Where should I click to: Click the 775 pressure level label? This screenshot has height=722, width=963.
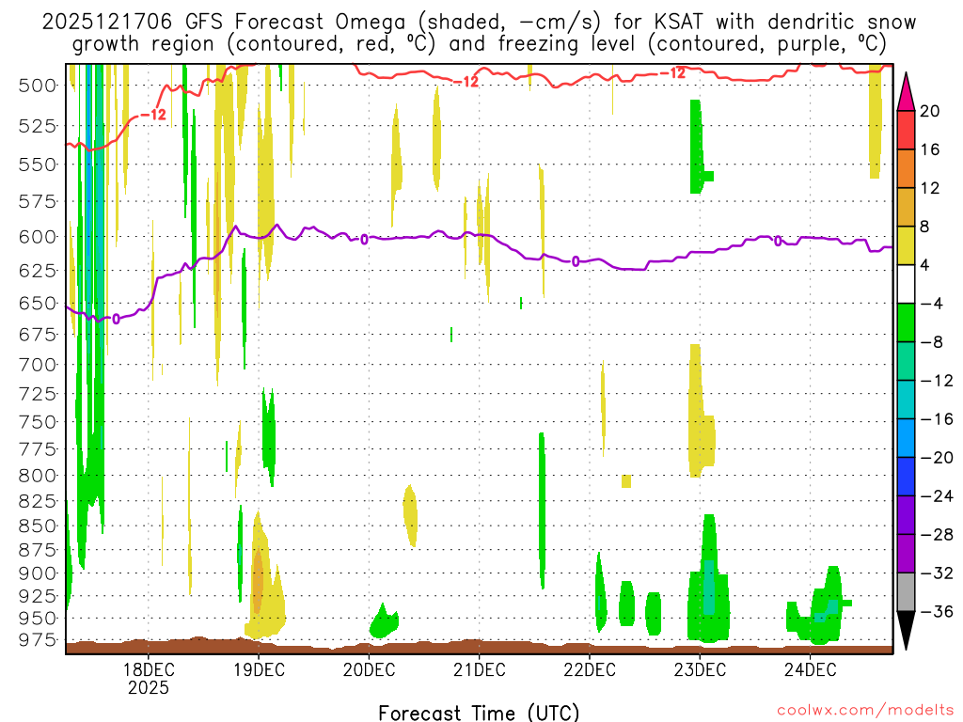coord(38,449)
